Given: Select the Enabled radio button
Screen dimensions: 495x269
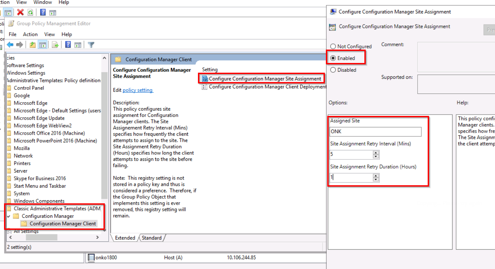Looking at the screenshot, I should click(333, 58).
